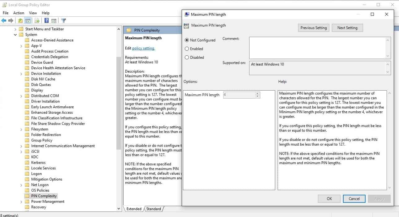The image size is (399, 217).
Task: Switch to the Standard tab
Action: tap(154, 209)
